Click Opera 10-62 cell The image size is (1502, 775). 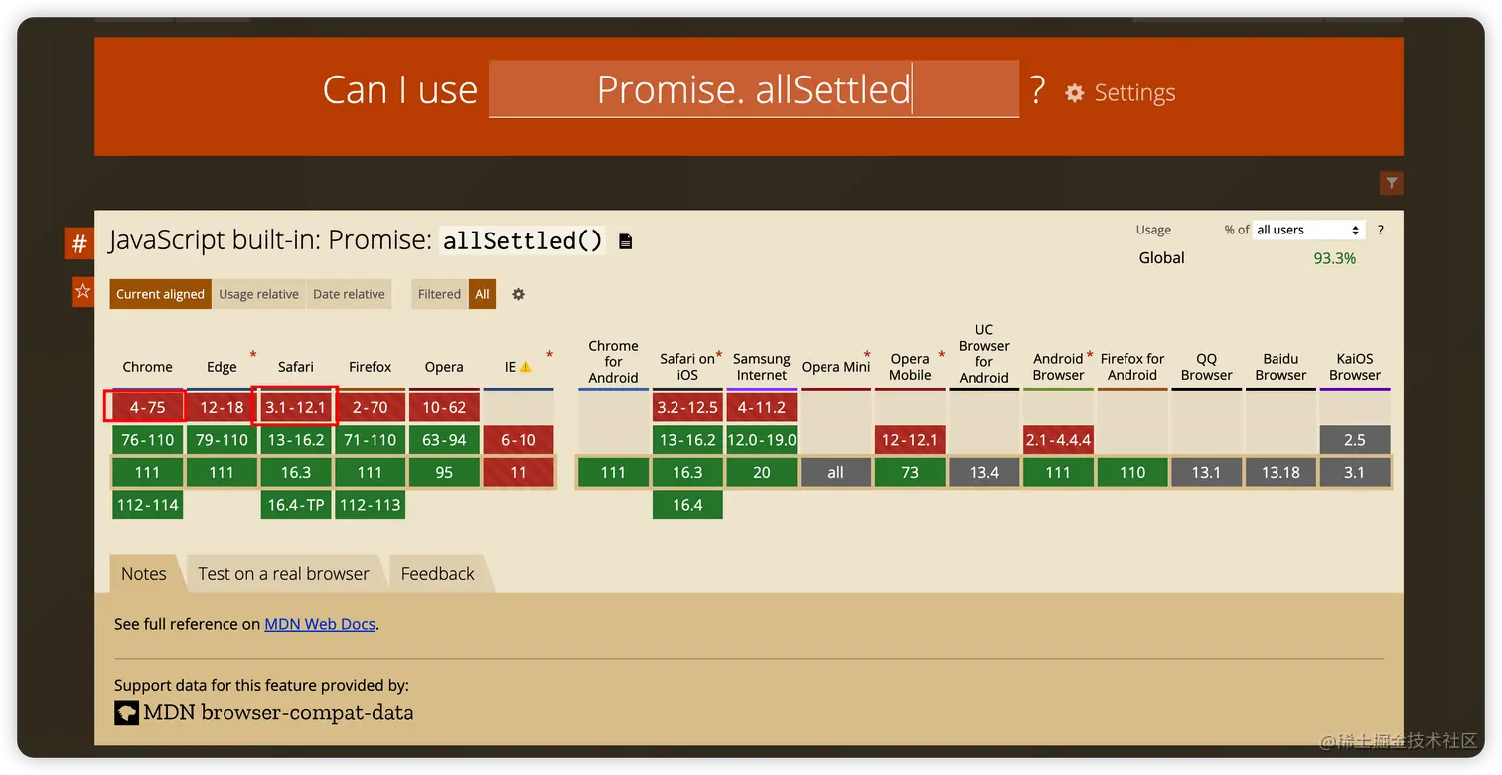(x=444, y=407)
